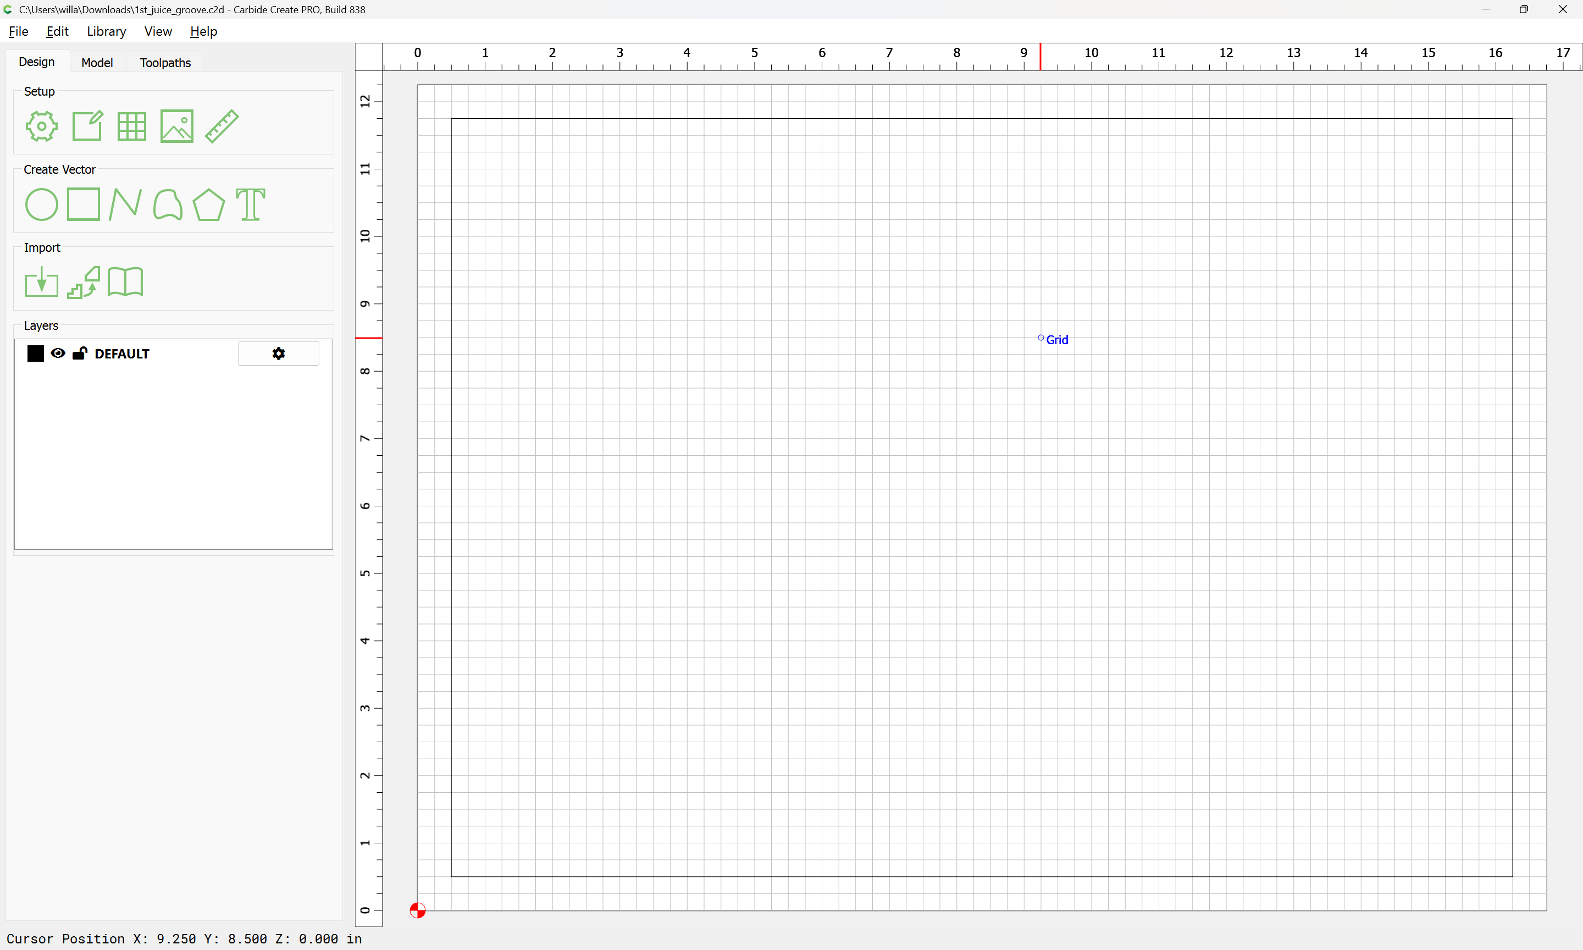
Task: Switch to the Toolpaths tab
Action: point(165,63)
